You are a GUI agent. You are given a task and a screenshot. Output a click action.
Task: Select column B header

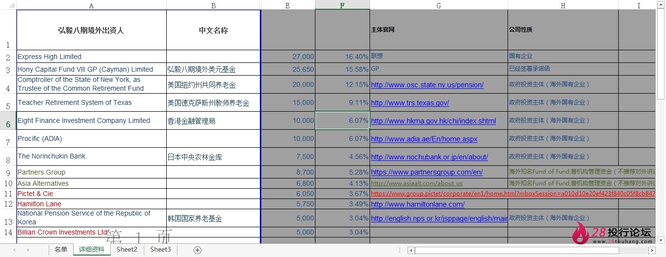pos(214,5)
